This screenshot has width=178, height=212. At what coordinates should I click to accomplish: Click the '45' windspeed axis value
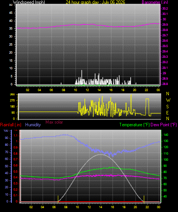coord(11,13)
